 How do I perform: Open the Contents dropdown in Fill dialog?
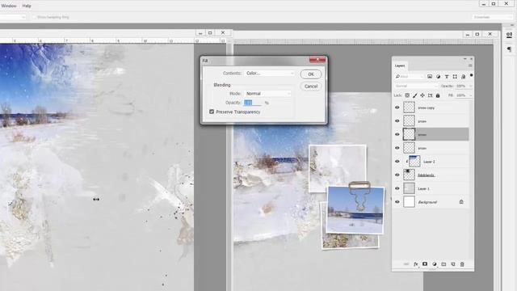click(x=269, y=74)
